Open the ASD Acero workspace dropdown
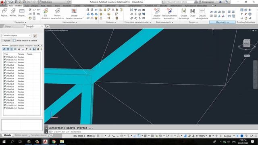Viewport: 258px width, 145px height. [54, 2]
